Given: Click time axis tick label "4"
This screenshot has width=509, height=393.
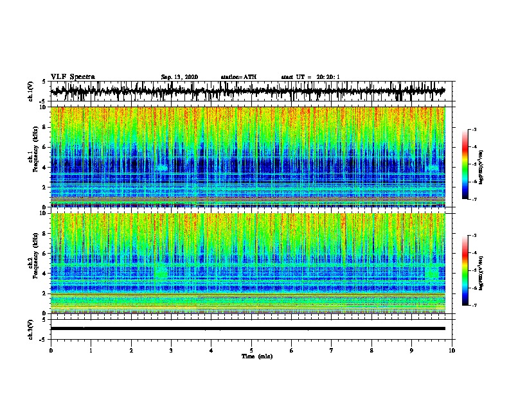Looking at the screenshot, I should coord(211,351).
